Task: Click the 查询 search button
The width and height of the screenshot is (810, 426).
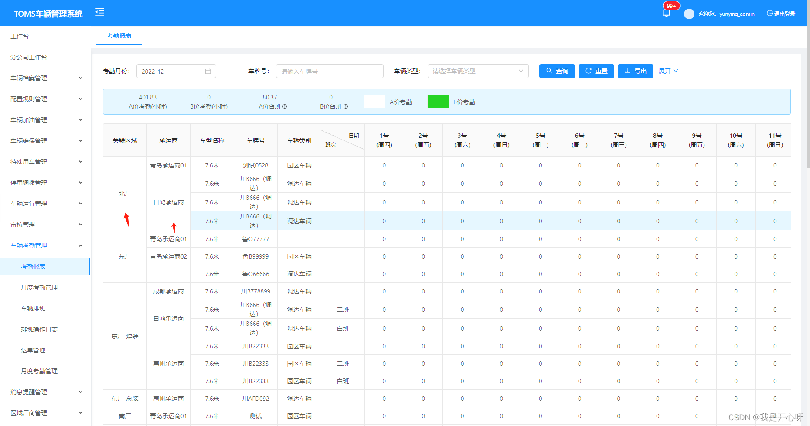Action: pos(557,71)
